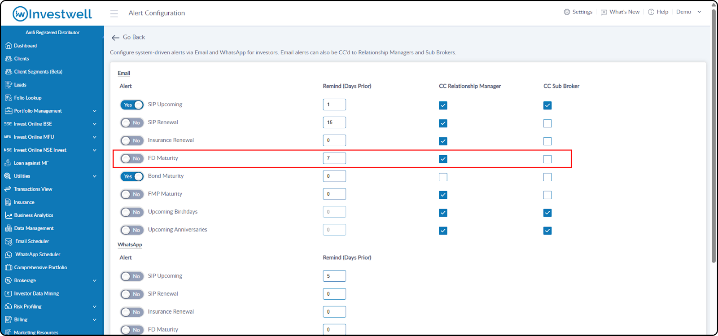The width and height of the screenshot is (718, 336).
Task: Open the hamburger menu icon
Action: point(114,13)
